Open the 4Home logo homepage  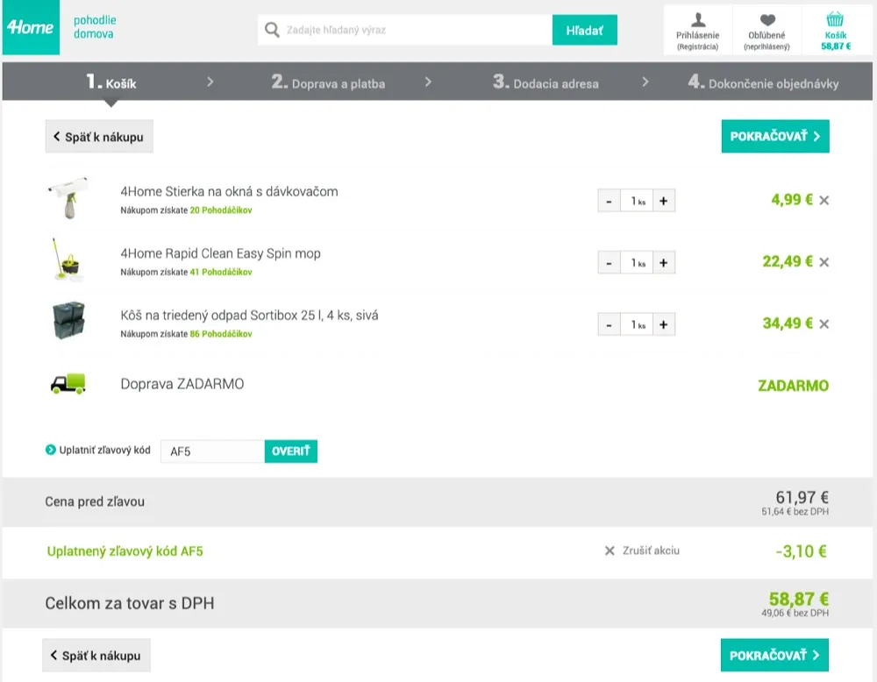coord(31,27)
